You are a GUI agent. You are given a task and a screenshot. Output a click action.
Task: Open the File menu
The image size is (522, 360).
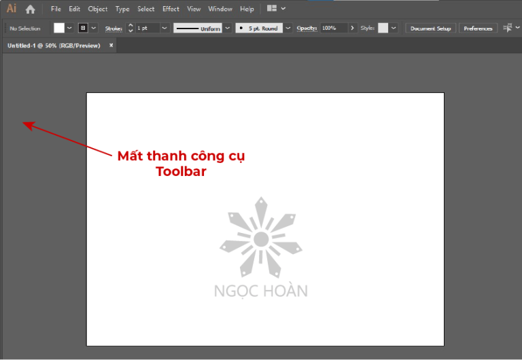point(56,9)
